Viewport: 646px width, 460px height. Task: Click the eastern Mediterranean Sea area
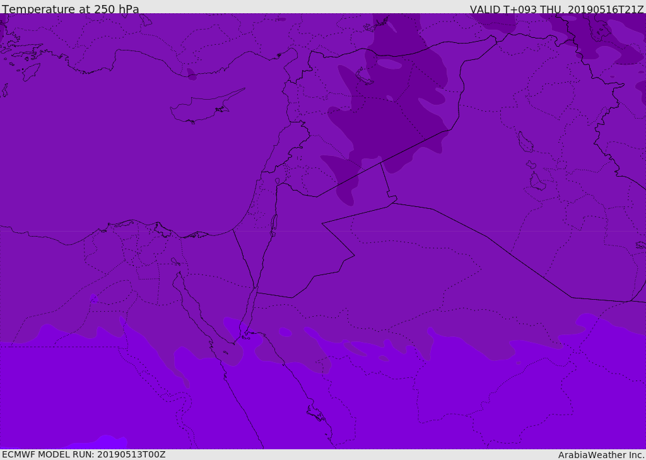[x=126, y=158]
